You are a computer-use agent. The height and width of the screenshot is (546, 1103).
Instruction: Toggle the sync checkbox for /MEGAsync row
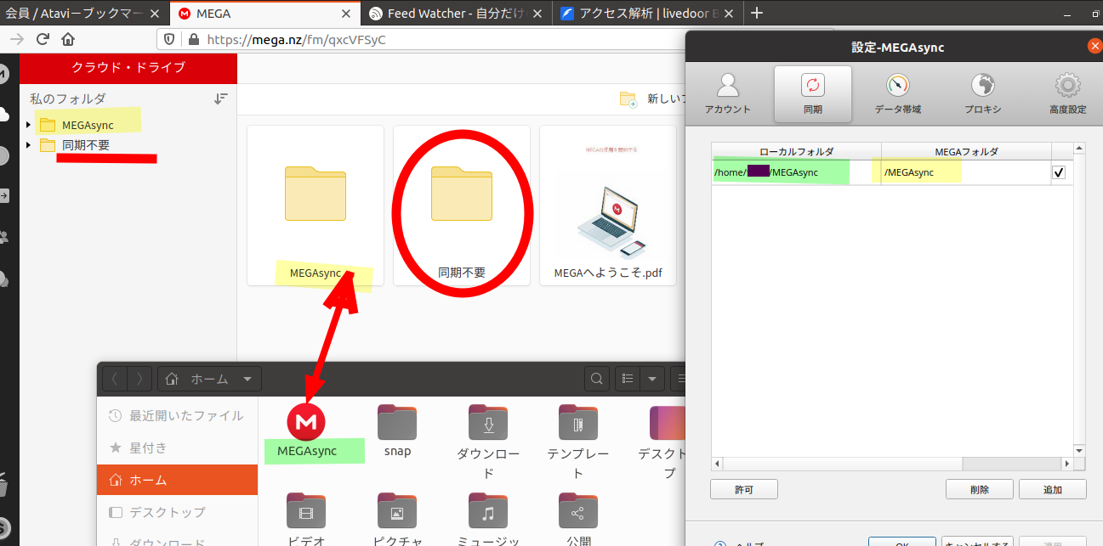click(1059, 172)
